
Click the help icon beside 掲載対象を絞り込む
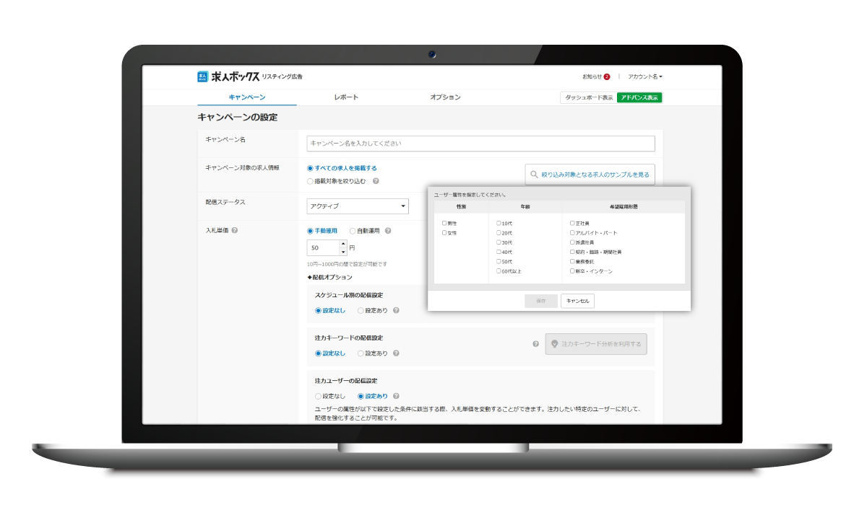pyautogui.click(x=376, y=180)
